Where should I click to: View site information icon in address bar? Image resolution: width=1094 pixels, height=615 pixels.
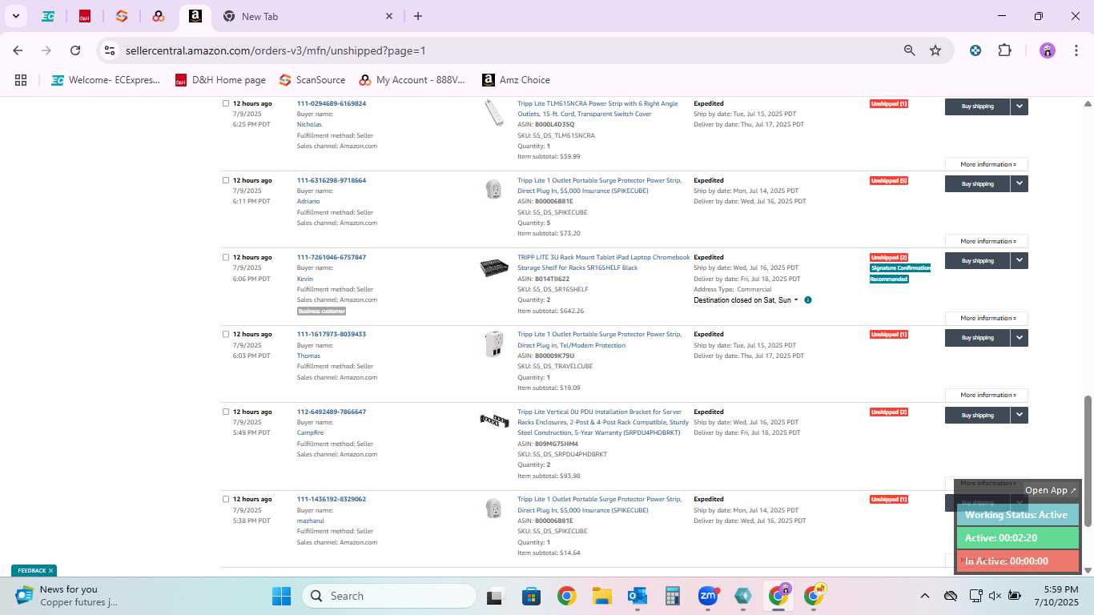(x=110, y=50)
